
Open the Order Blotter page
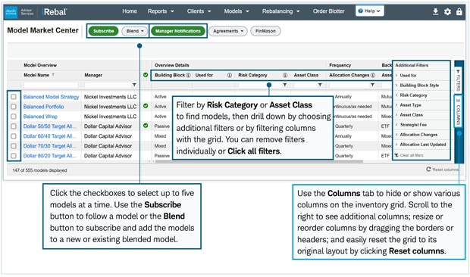click(328, 11)
